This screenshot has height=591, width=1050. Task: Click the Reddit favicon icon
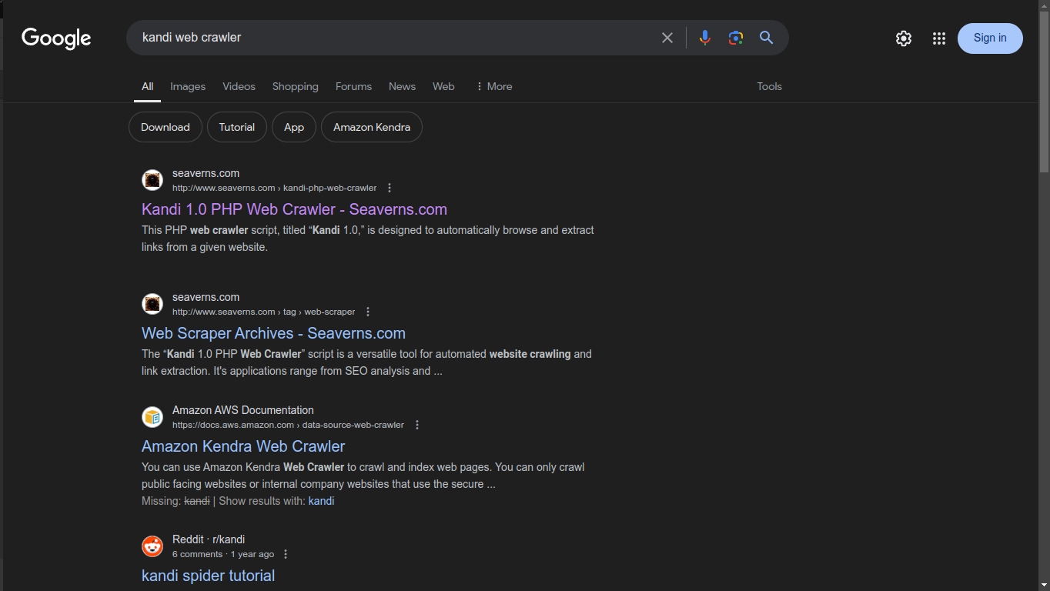point(152,546)
